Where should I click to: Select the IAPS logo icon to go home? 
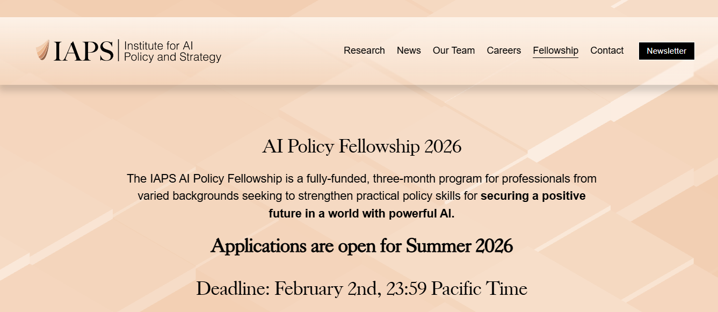pos(42,50)
